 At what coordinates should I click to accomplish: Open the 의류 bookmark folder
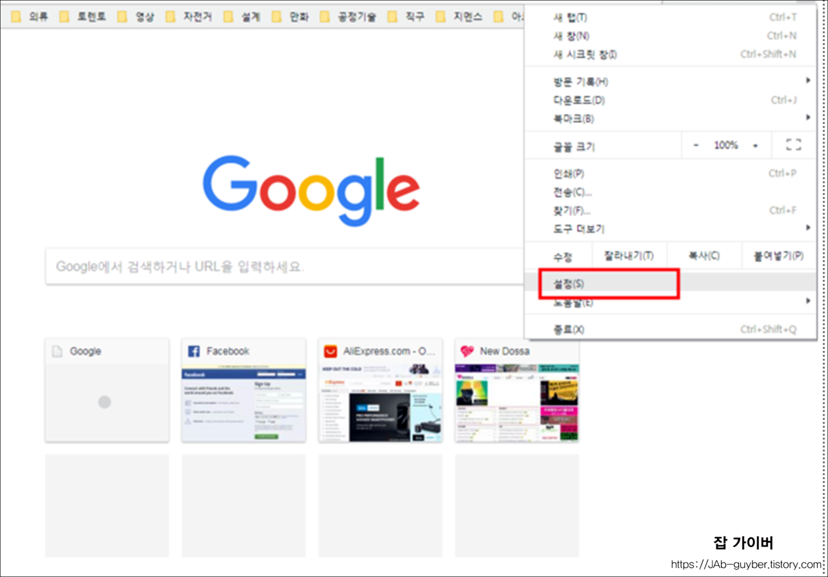coord(29,17)
